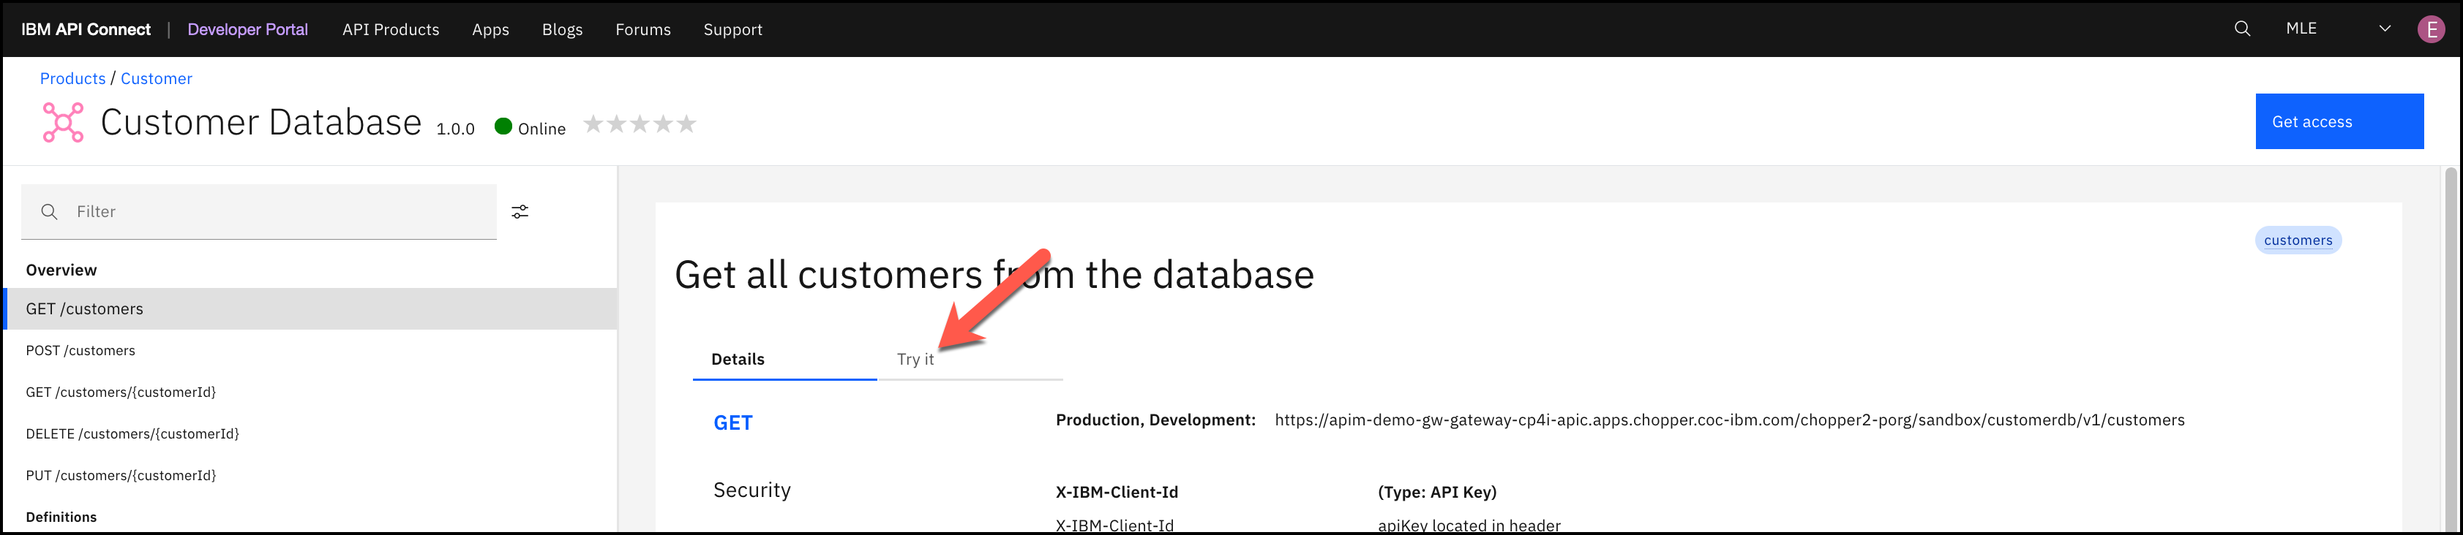Focus the Filter input field
This screenshot has height=535, width=2463.
click(x=259, y=212)
